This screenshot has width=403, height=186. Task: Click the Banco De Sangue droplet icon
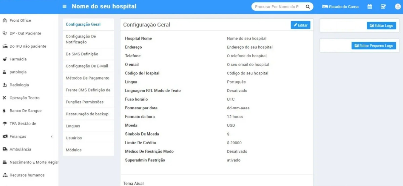point(4,111)
